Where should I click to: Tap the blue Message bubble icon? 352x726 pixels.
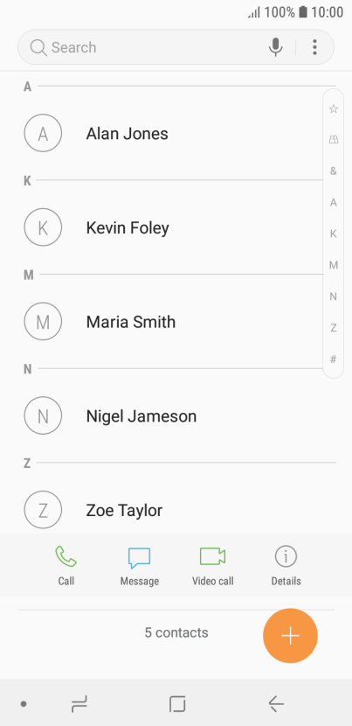tap(139, 557)
